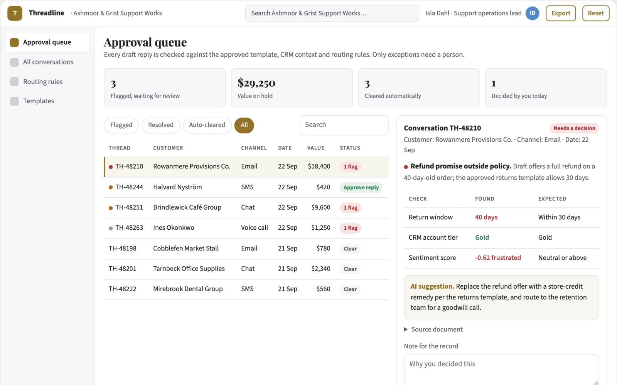
Task: Click the Threadline logo icon
Action: 15,13
